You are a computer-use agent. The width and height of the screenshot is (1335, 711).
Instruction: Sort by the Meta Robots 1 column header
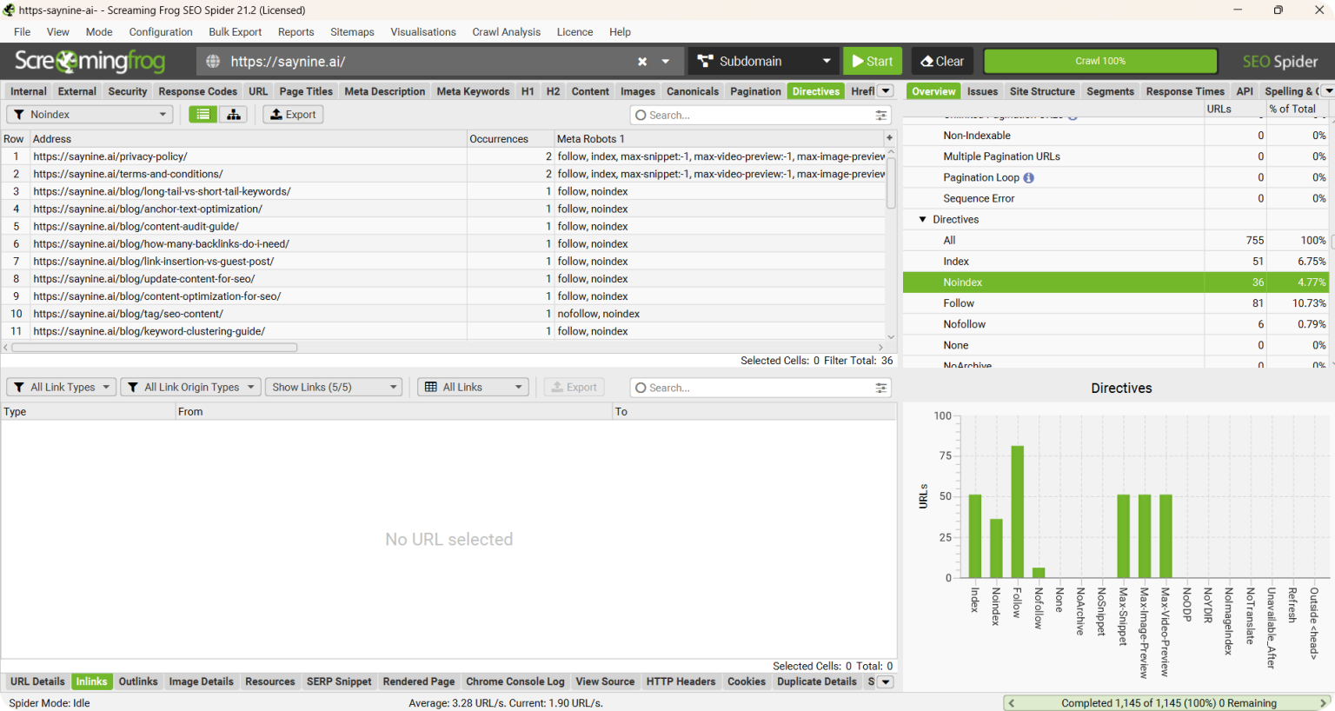pyautogui.click(x=719, y=139)
